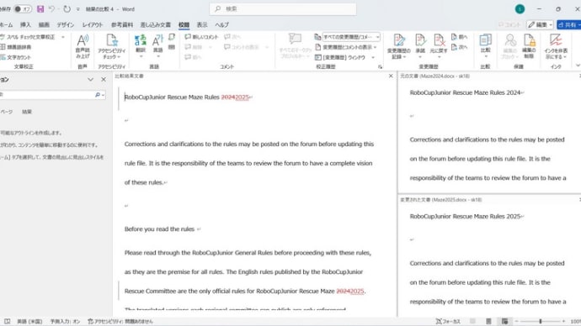Switch to Web Layout view icon
This screenshot has width=581, height=326.
(504, 322)
